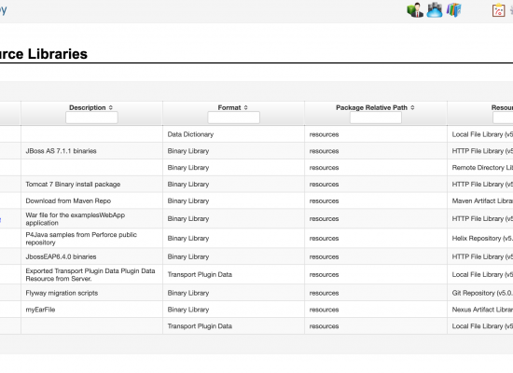Click 'resources' in myEarFile row
The height and width of the screenshot is (373, 513).
point(324,310)
